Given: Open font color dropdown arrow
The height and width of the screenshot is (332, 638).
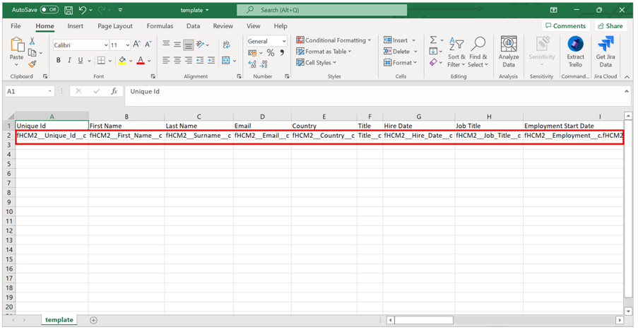Looking at the screenshot, I should [x=149, y=61].
